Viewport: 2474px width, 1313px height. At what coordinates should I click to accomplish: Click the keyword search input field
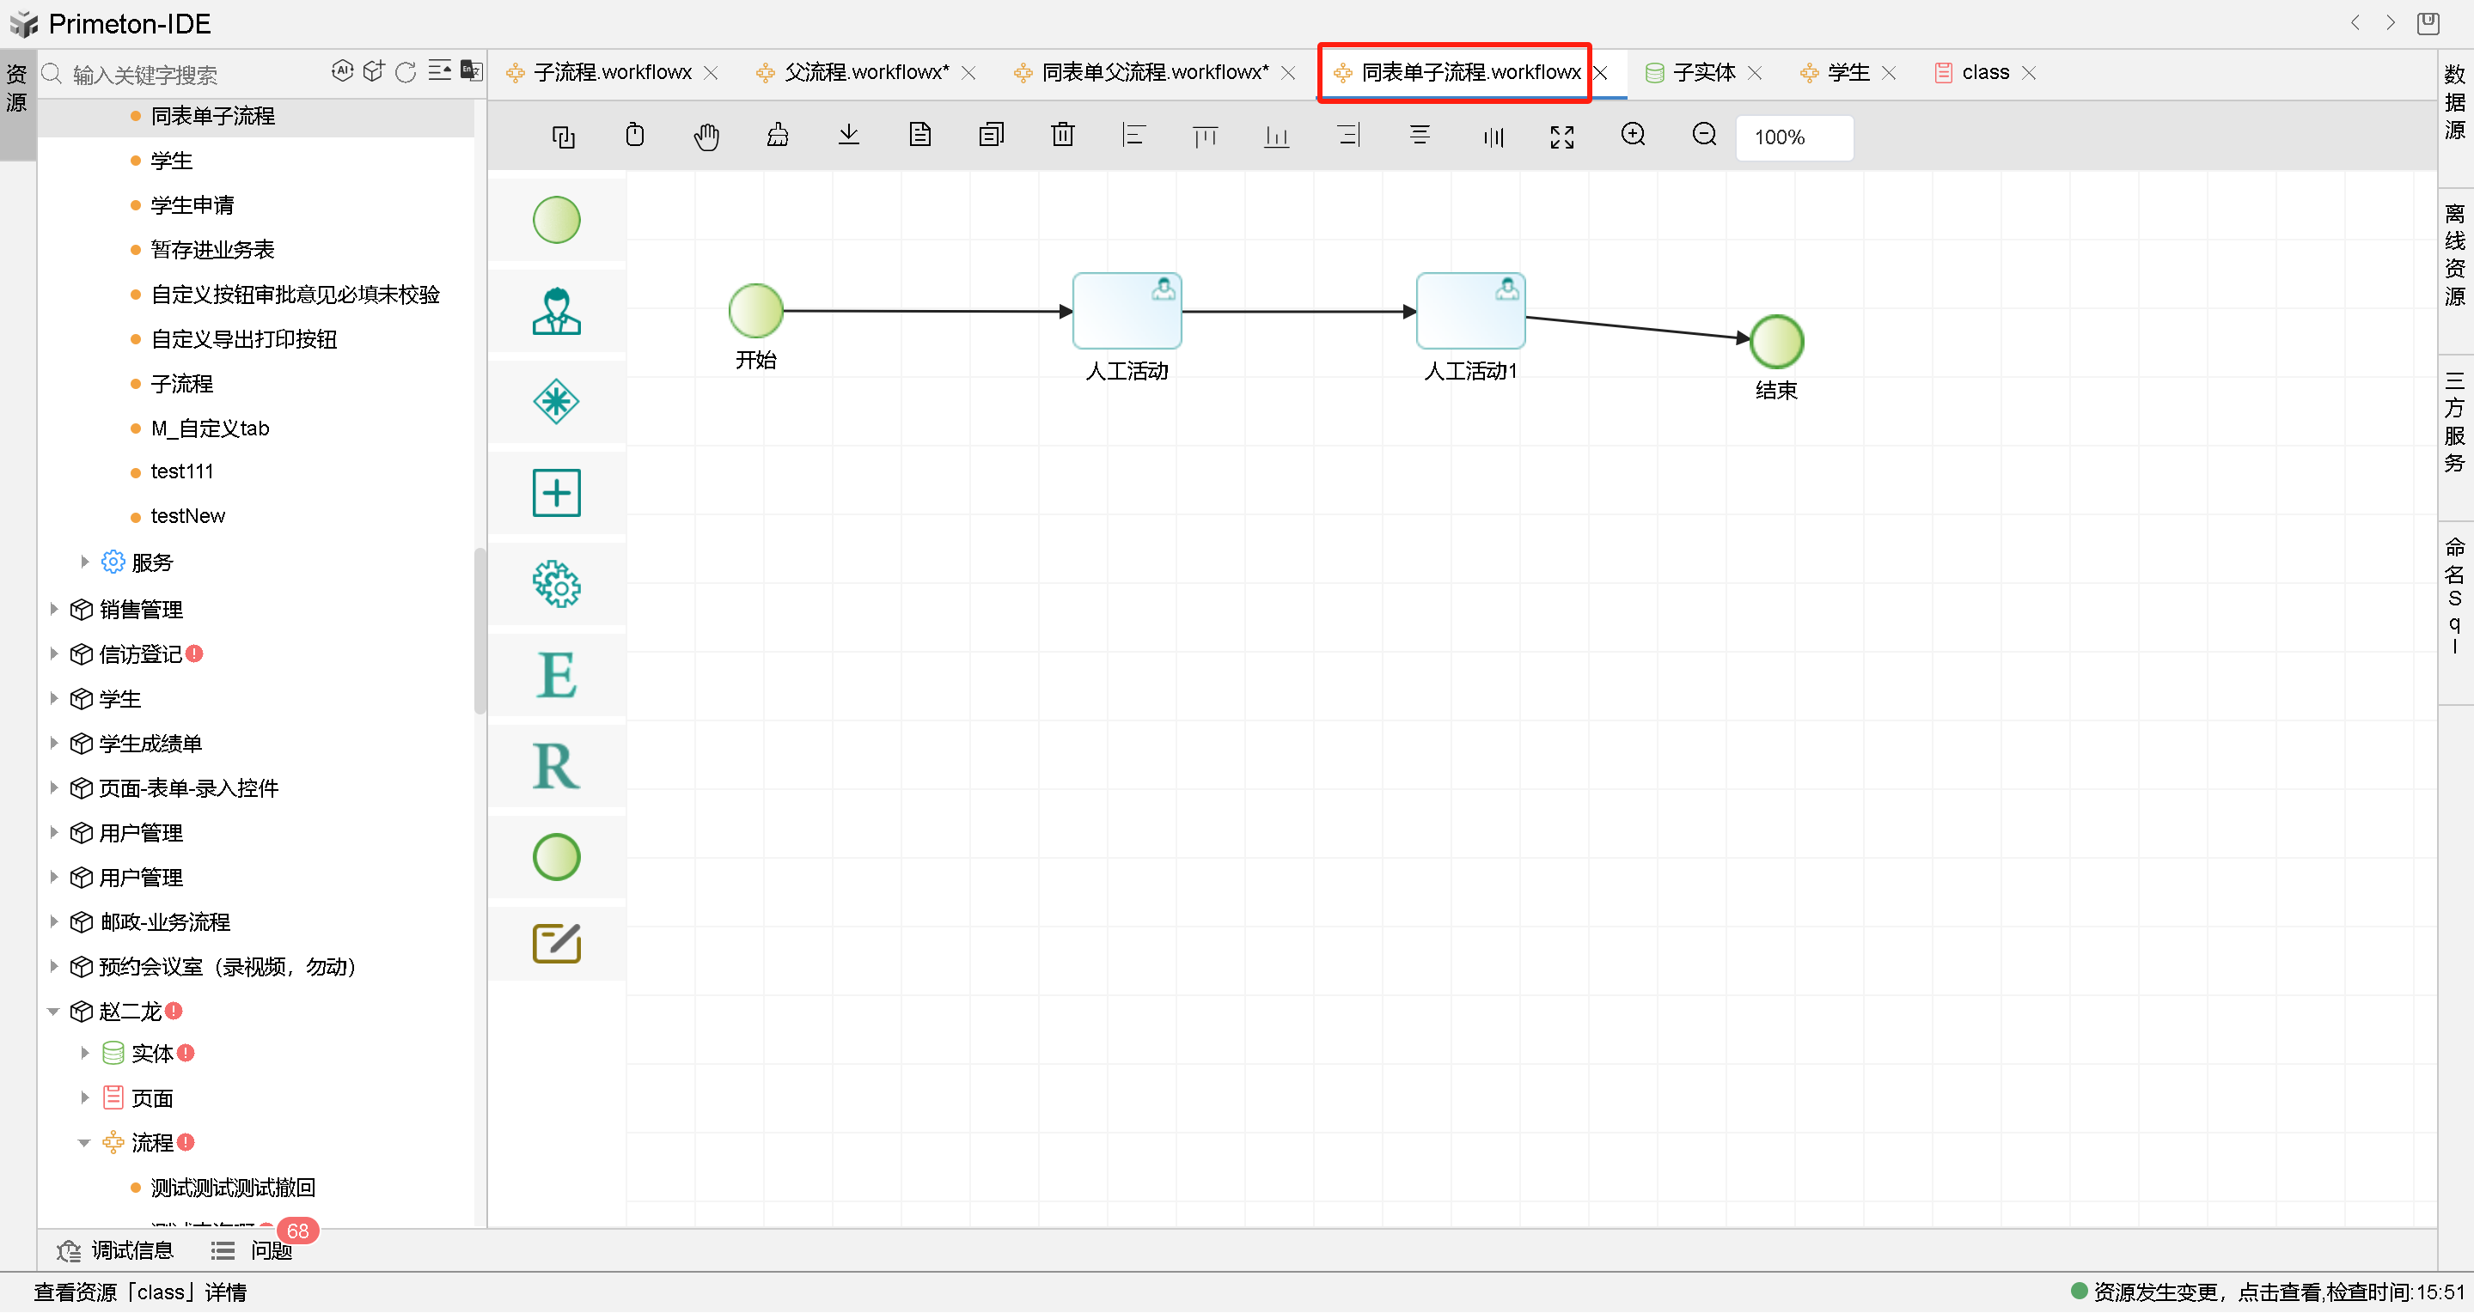click(192, 74)
